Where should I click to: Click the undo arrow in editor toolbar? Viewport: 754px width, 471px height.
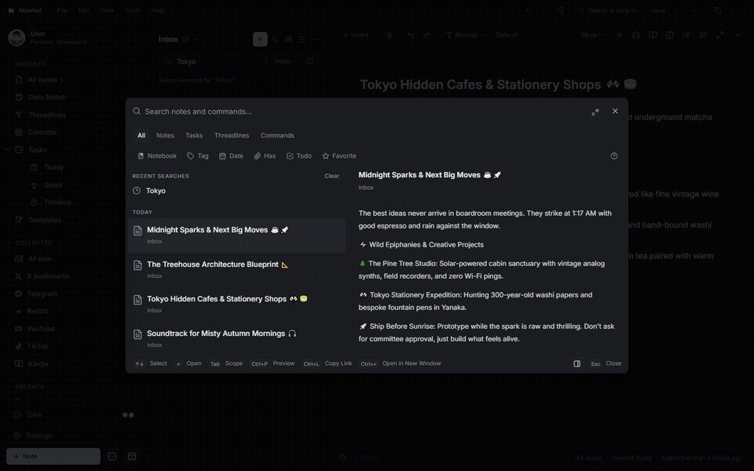click(411, 35)
